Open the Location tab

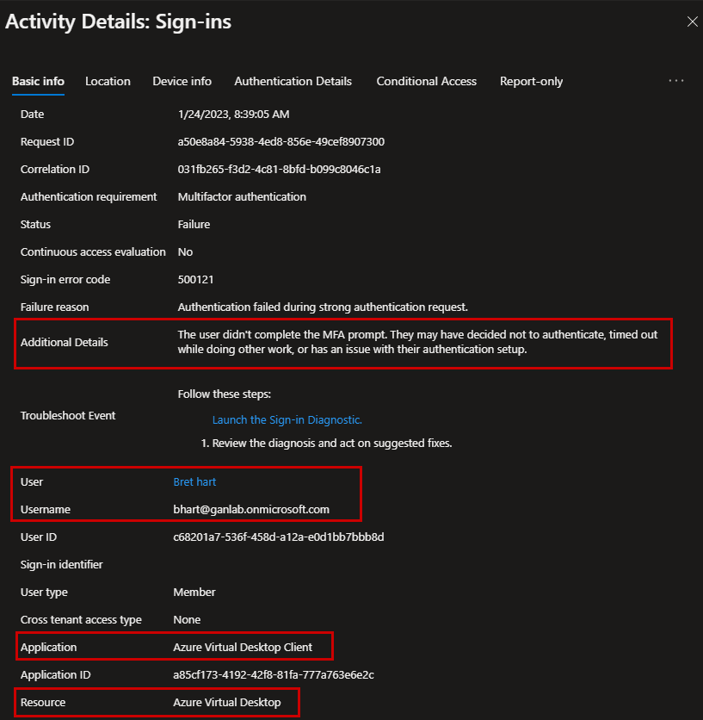(108, 81)
